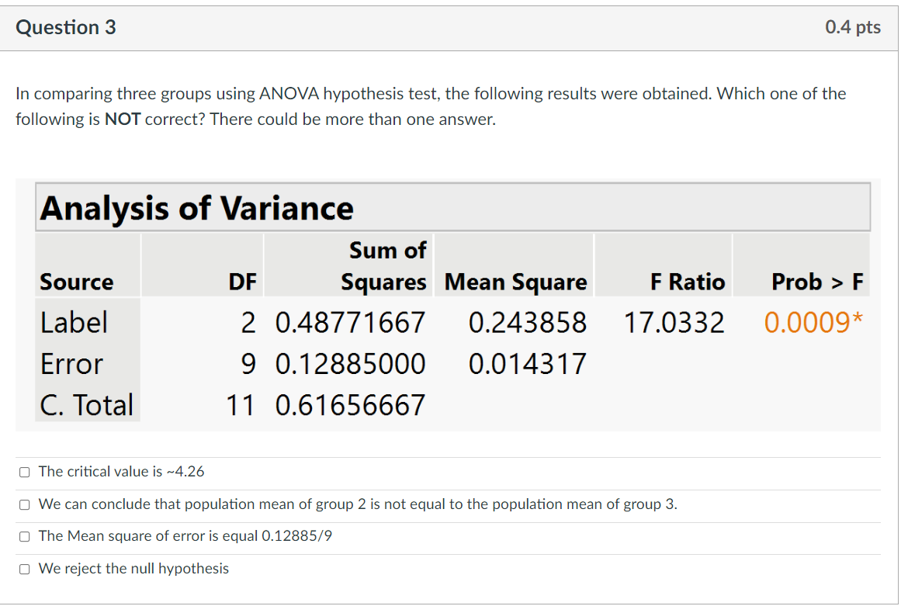Select the Label source row
Viewport: 908px width, 613px height.
(74, 322)
